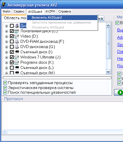The width and height of the screenshot is (123, 142).
Task: Click the scan progress bar
Action: [57, 78]
